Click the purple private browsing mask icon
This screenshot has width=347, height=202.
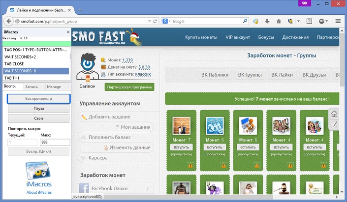point(305,3)
